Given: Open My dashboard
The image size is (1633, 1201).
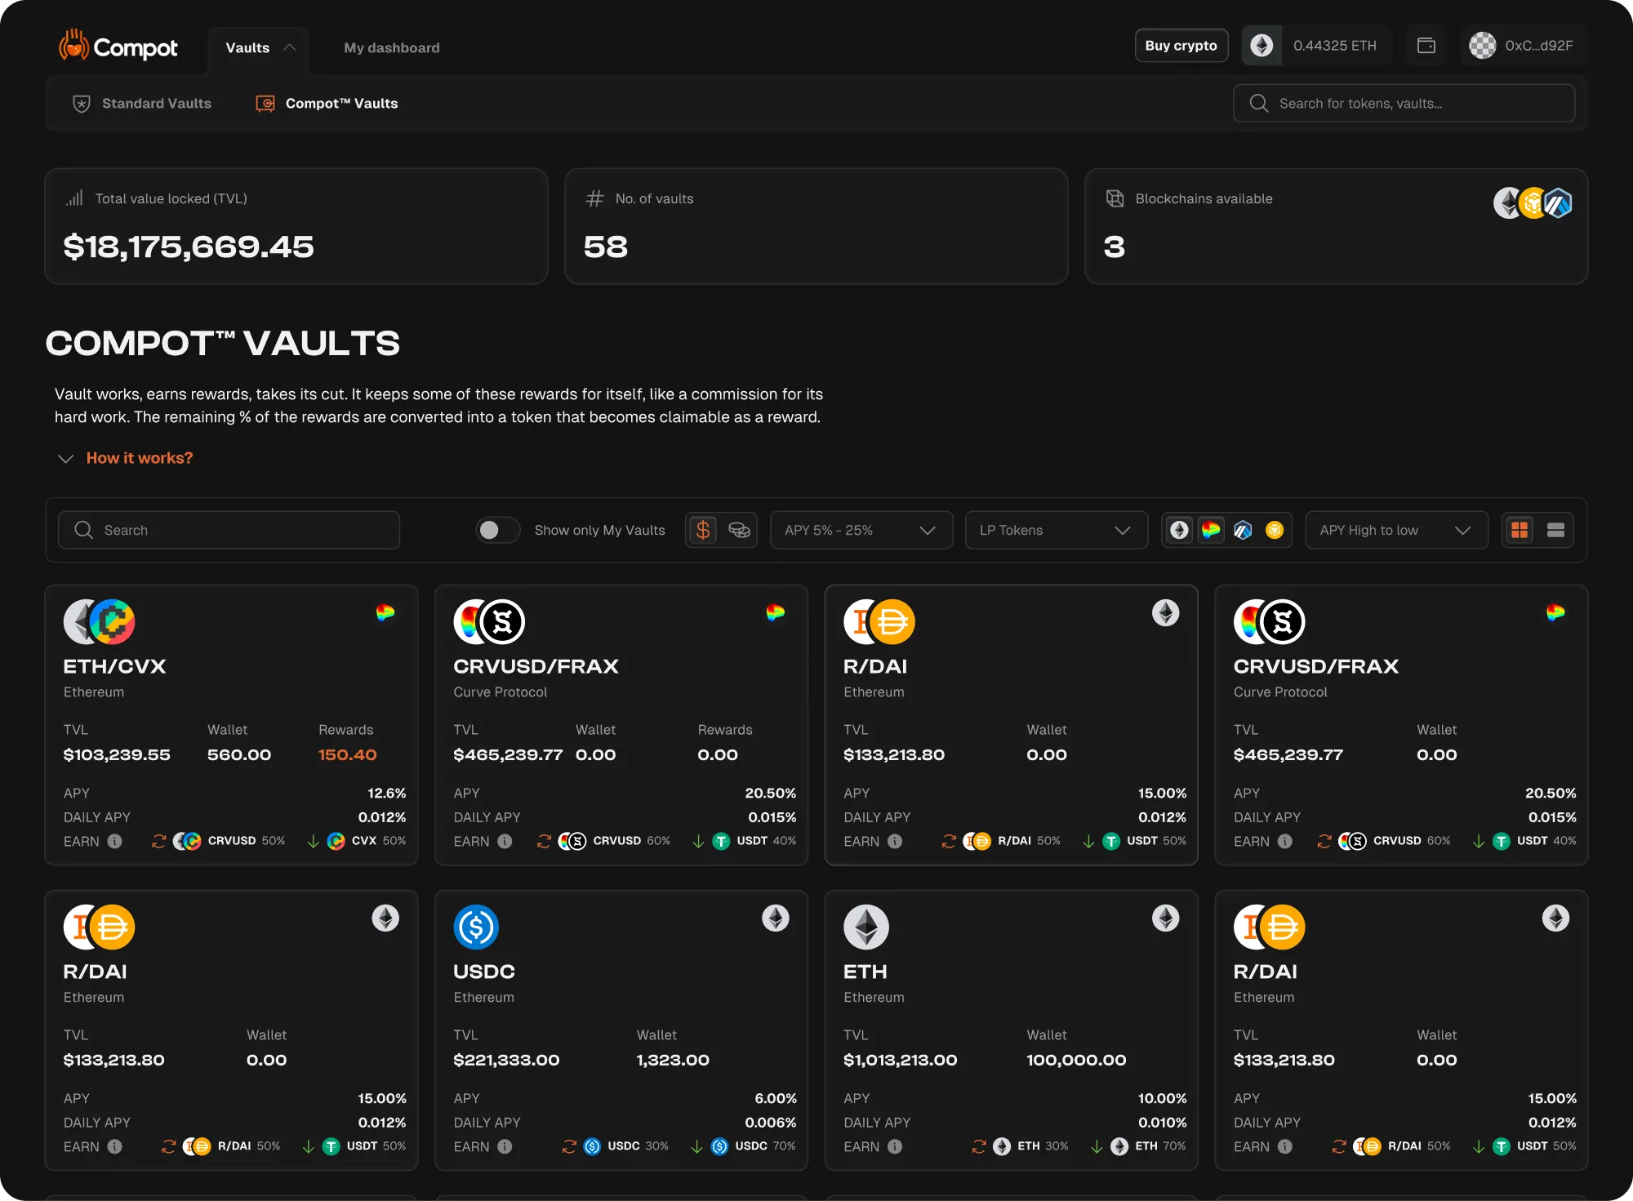Looking at the screenshot, I should pos(391,47).
